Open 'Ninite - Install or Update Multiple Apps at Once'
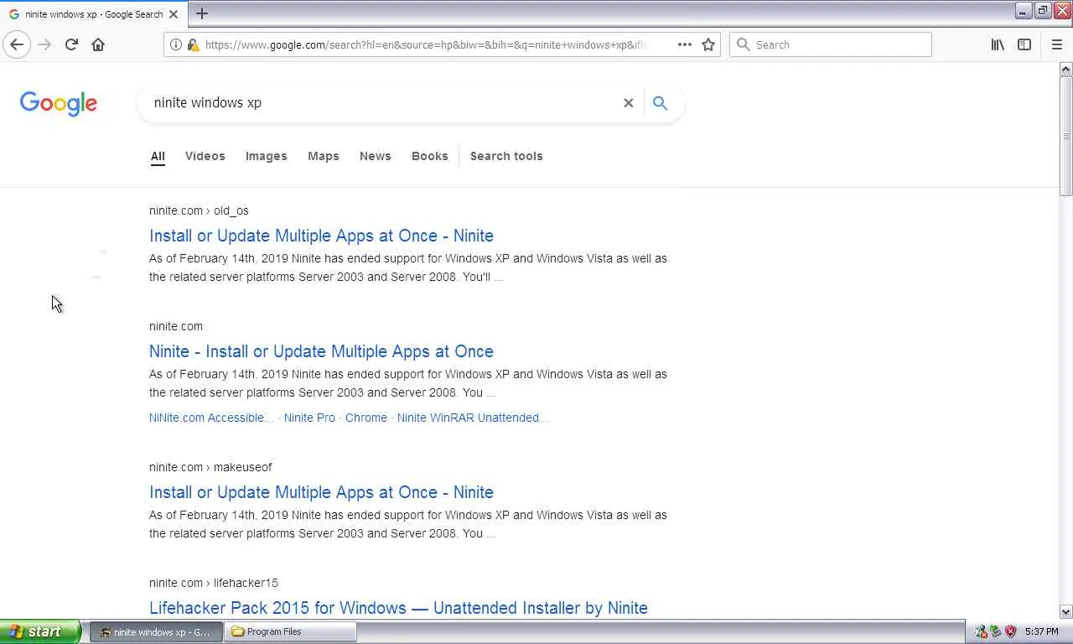1073x644 pixels. [x=321, y=351]
